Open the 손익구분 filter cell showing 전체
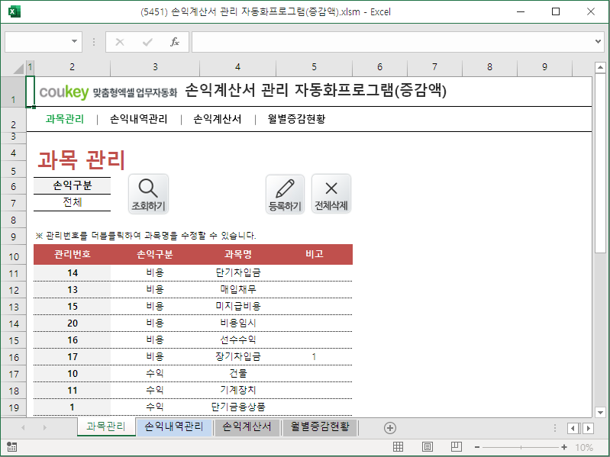610x457 pixels. [73, 202]
